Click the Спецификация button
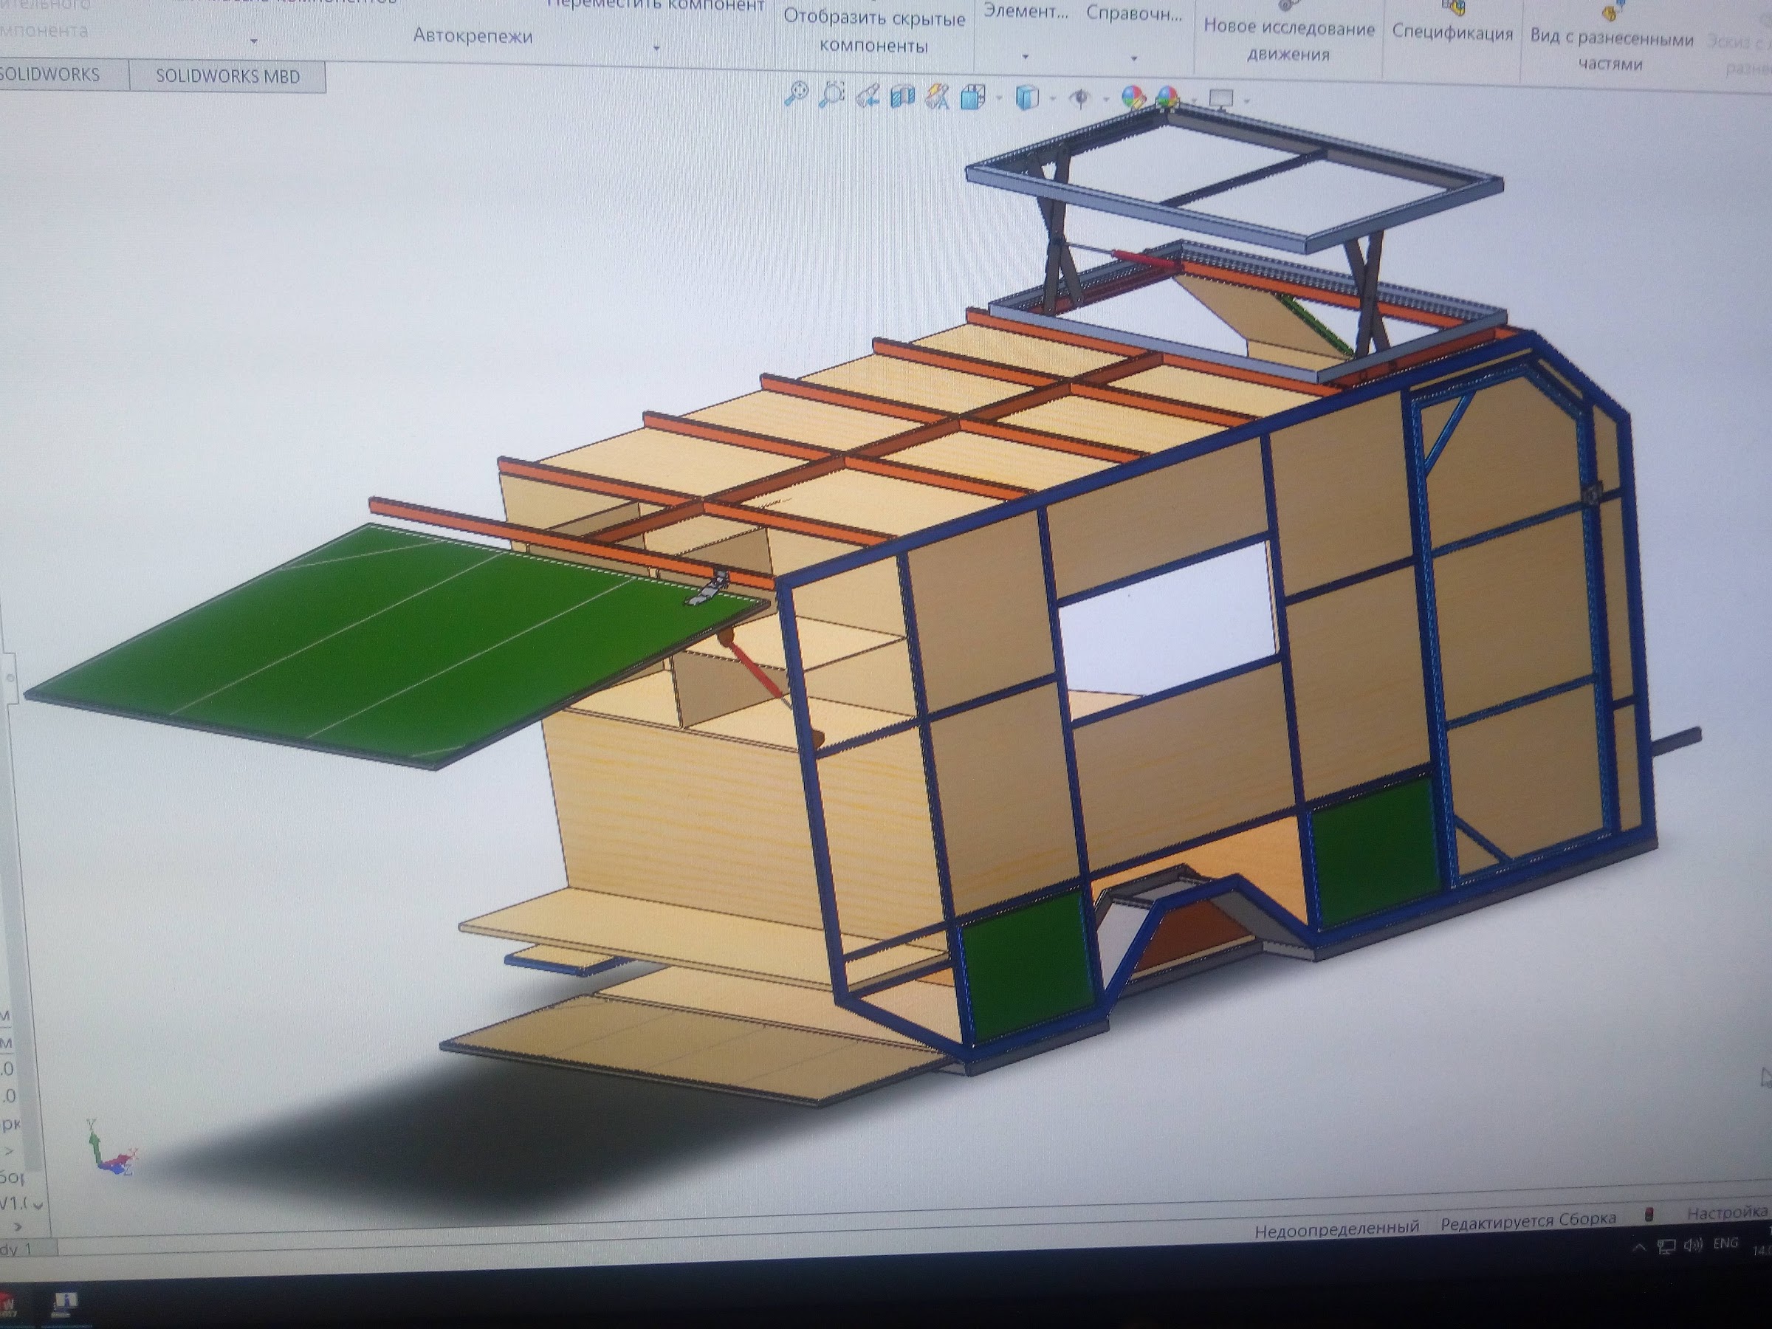Viewport: 1772px width, 1329px height. [x=1452, y=32]
